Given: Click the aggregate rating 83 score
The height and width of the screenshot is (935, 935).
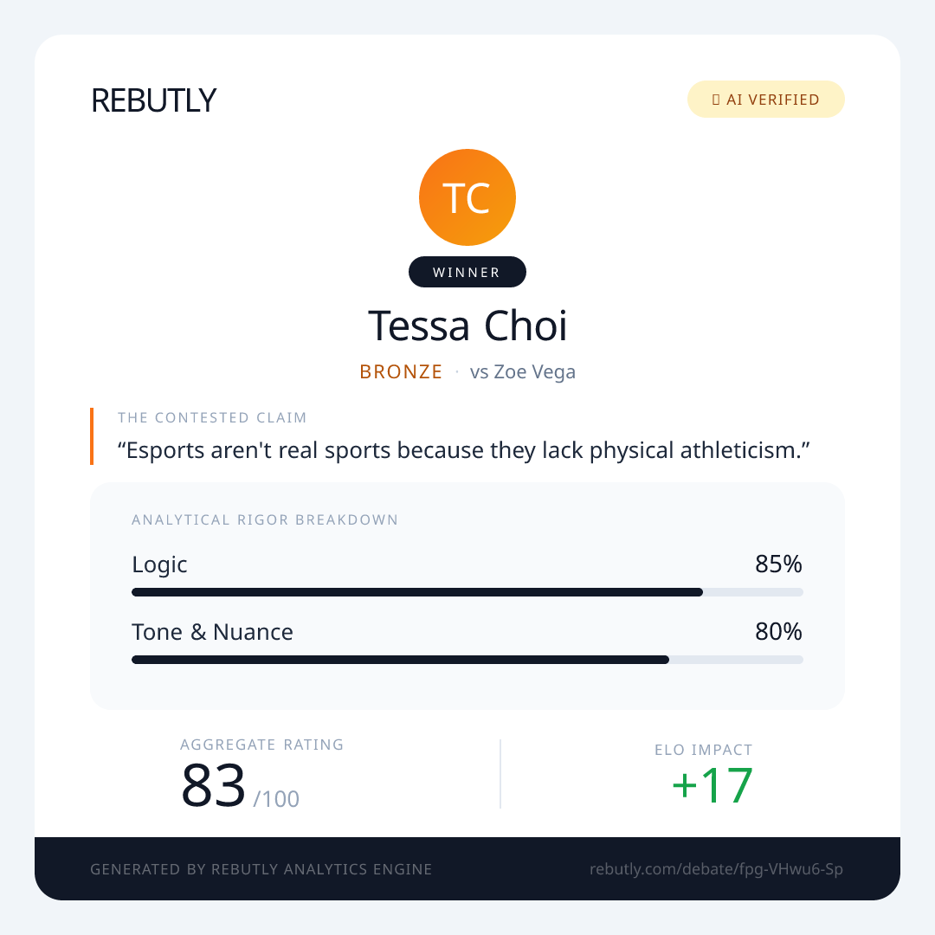Looking at the screenshot, I should point(214,786).
